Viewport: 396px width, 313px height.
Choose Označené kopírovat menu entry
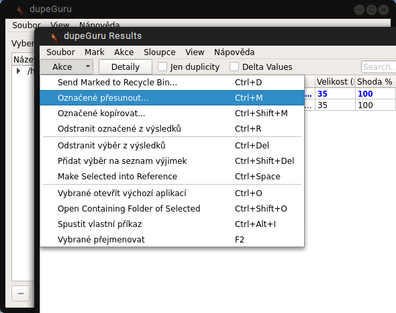[x=172, y=114]
